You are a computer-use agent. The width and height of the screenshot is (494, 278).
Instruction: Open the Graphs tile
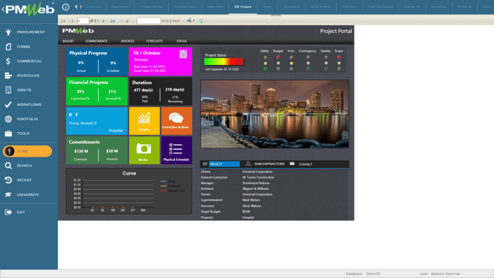click(x=144, y=121)
